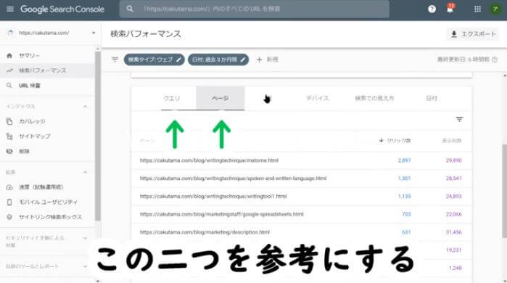Open 削除 in sidebar
Image resolution: width=507 pixels, height=283 pixels.
point(48,152)
